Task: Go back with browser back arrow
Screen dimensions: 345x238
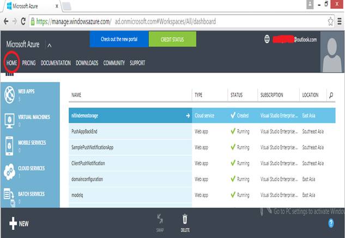Action: coord(6,21)
